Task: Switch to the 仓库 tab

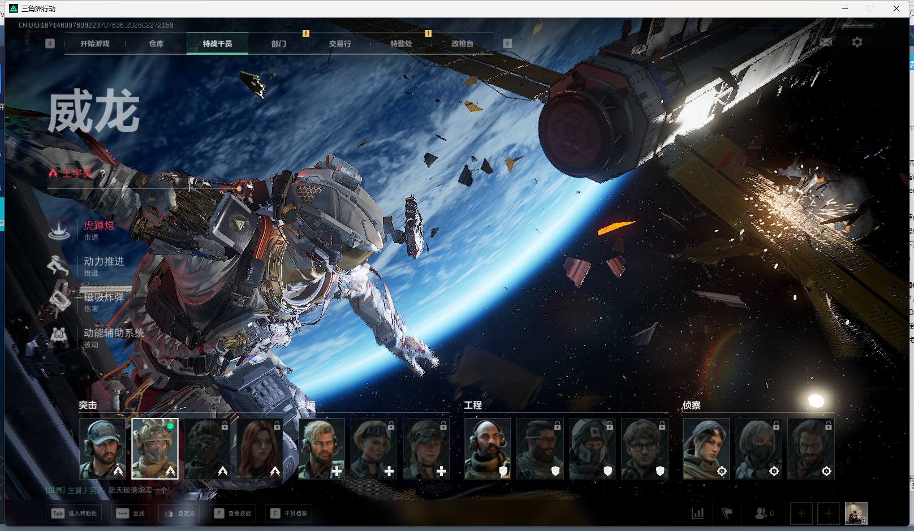Action: pyautogui.click(x=156, y=44)
